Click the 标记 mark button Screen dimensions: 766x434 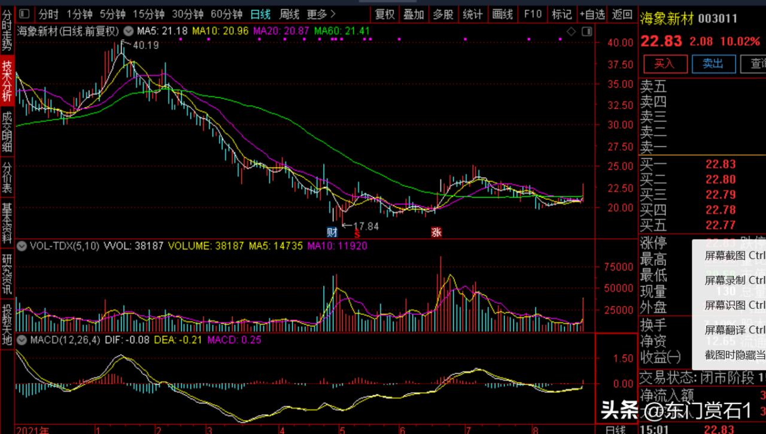pyautogui.click(x=561, y=14)
